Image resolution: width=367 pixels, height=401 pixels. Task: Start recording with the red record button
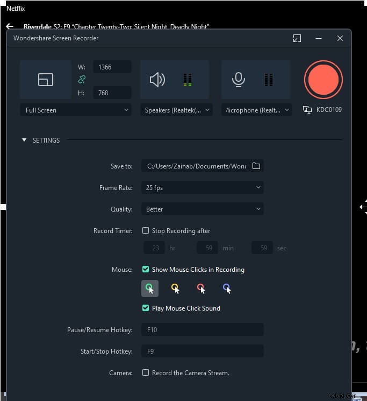click(x=323, y=80)
